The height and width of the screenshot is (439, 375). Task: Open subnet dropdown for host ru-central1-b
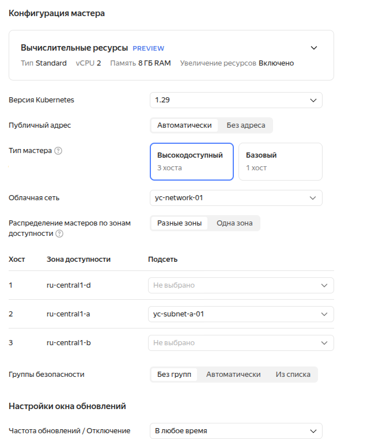241,343
